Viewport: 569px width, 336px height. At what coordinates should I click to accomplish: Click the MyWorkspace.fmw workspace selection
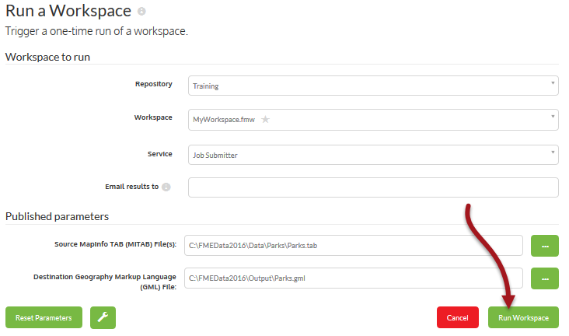(223, 120)
